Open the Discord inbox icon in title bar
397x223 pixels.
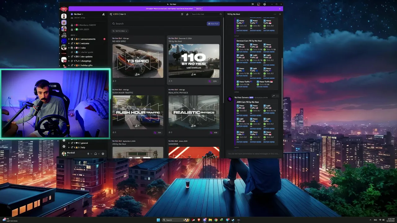tap(259, 4)
